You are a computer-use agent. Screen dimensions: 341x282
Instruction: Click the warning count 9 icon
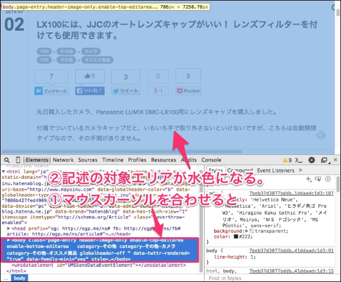(287, 160)
